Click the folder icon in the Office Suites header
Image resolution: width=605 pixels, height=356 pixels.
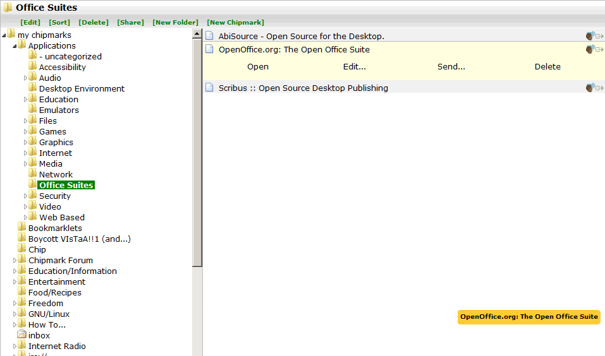[8, 7]
